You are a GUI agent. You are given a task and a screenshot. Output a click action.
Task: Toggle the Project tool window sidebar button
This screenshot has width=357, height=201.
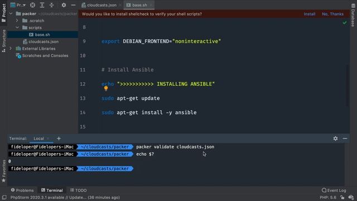pyautogui.click(x=4, y=12)
